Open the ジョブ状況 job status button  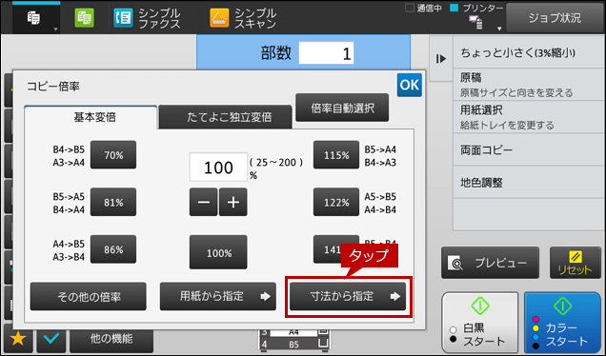pos(555,18)
